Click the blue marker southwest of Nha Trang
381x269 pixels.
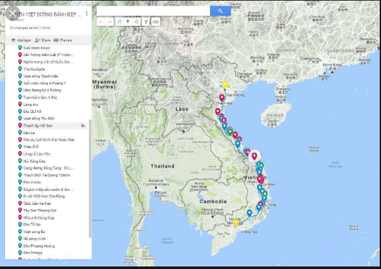coord(249,213)
